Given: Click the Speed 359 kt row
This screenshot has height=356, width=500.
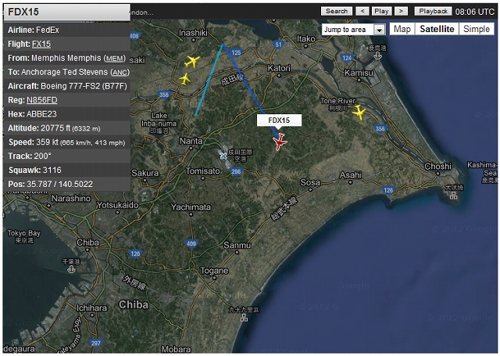Looking at the screenshot, I should point(67,142).
